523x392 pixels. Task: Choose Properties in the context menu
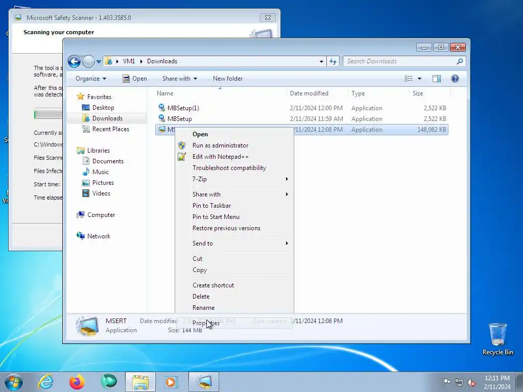[x=234, y=323]
